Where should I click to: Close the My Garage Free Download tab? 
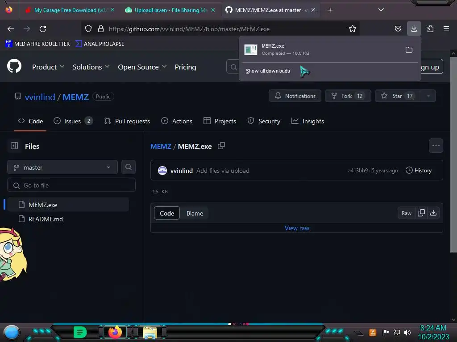click(x=112, y=10)
